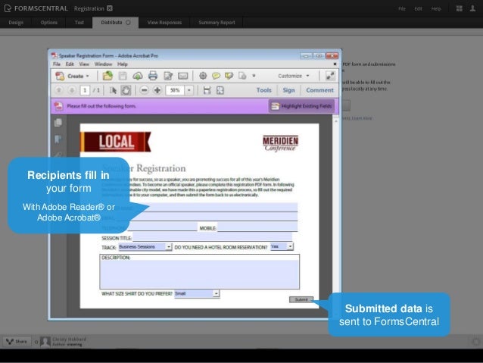Go to previous page arrow
483x363 pixels.
point(58,90)
